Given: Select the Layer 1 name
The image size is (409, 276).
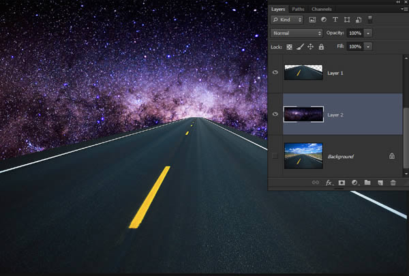Looking at the screenshot, I should point(335,73).
